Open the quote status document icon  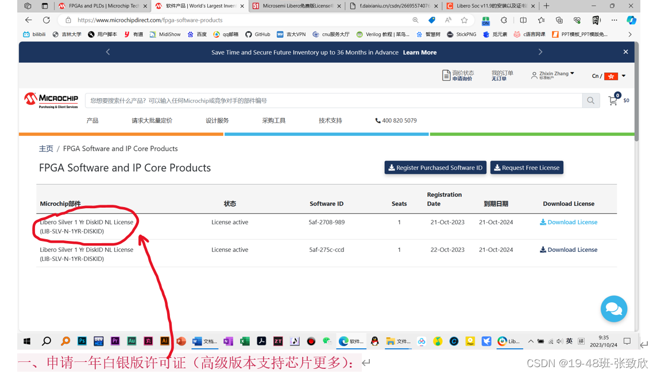coord(446,75)
